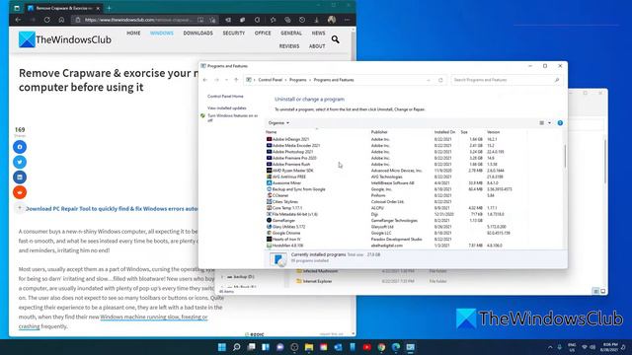The image size is (632, 355).
Task: Open OFFICE menu on TheWindowsClub
Action: point(263,33)
